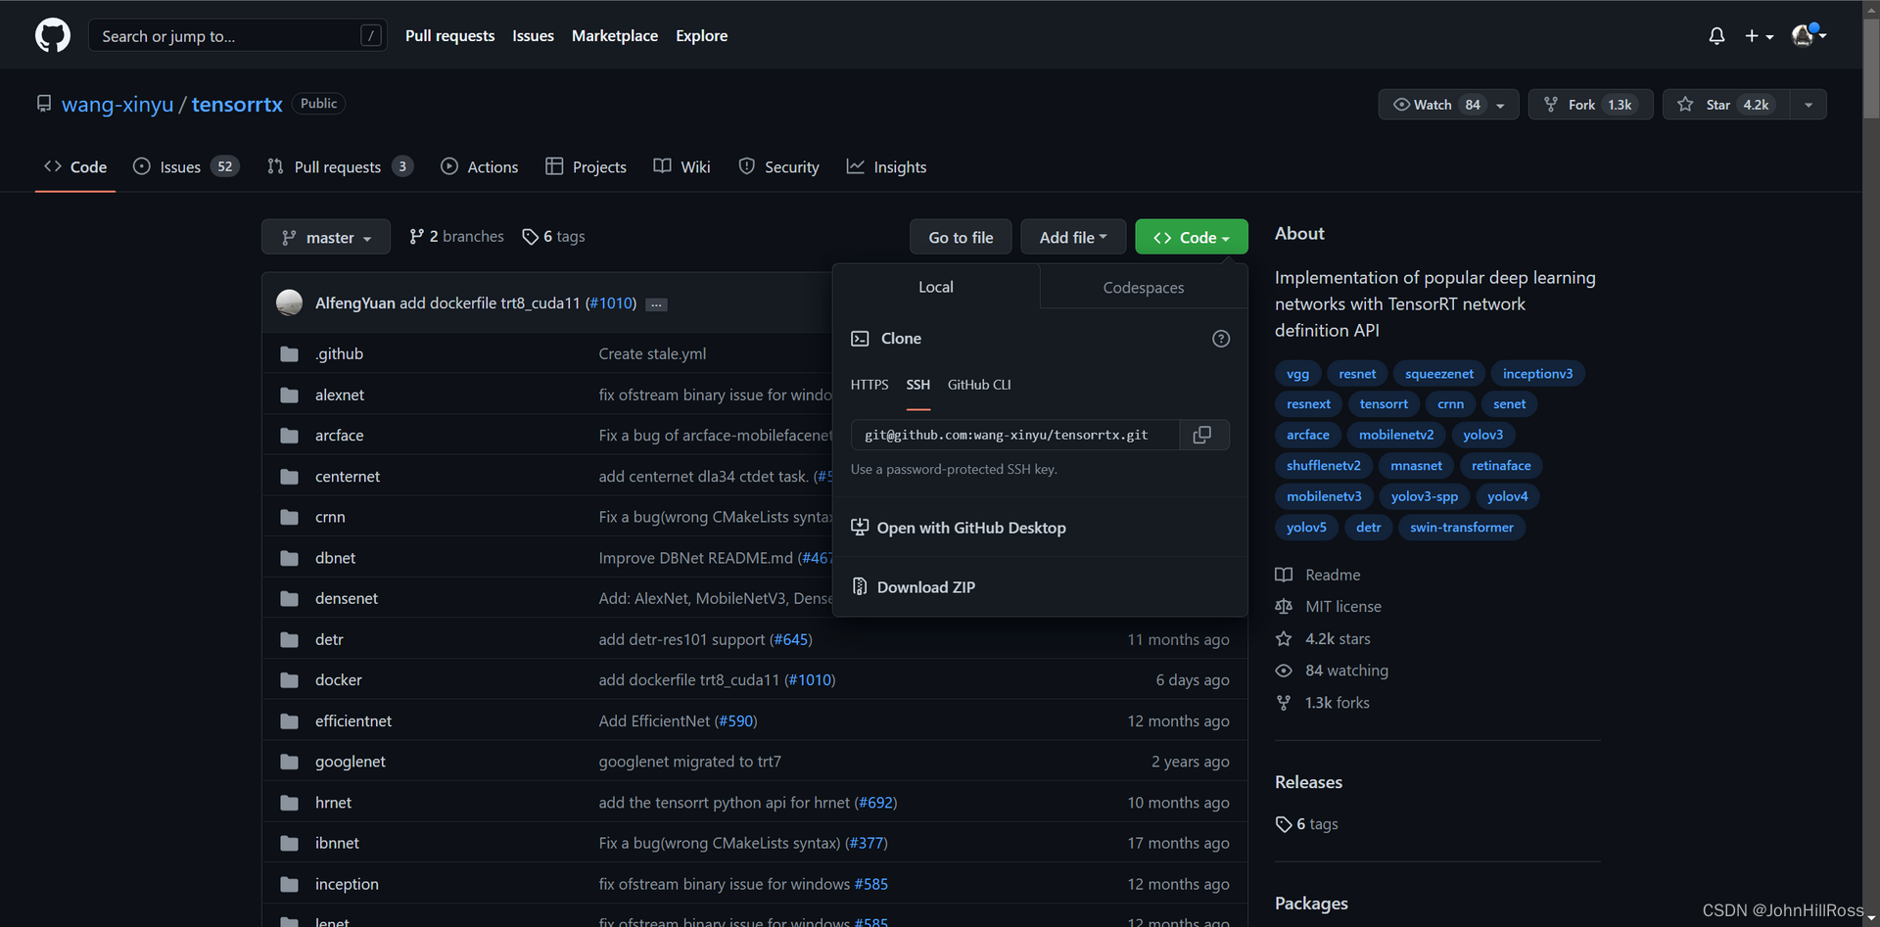Switch to the Codespaces tab
Screen dimensions: 1880x927
coord(1144,287)
